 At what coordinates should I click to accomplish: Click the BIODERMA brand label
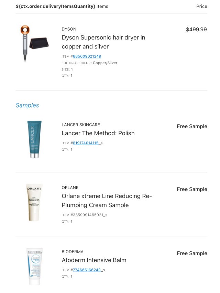point(73,252)
